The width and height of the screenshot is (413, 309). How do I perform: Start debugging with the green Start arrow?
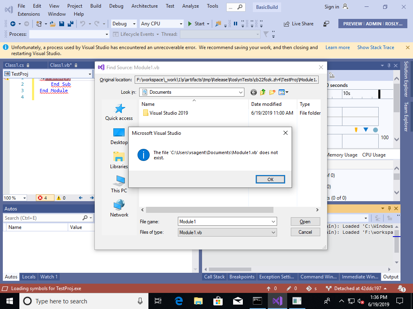(x=190, y=24)
